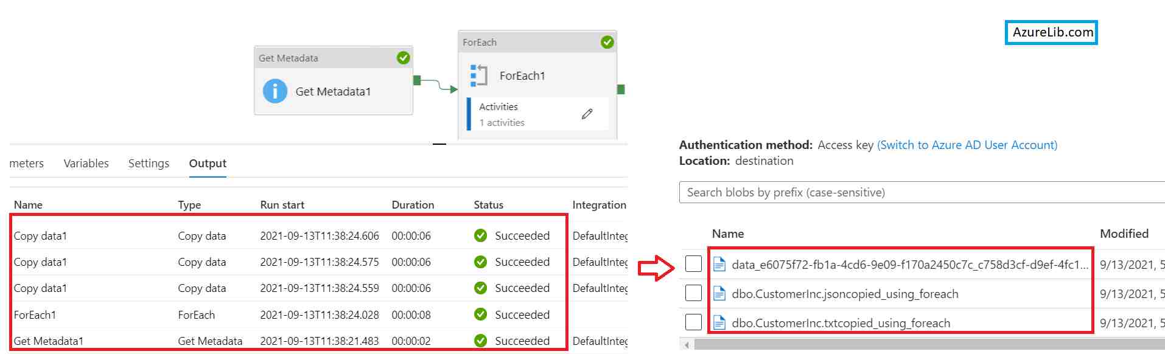1165x354 pixels.
Task: Click the Get Metadata type cell
Action: [x=210, y=341]
